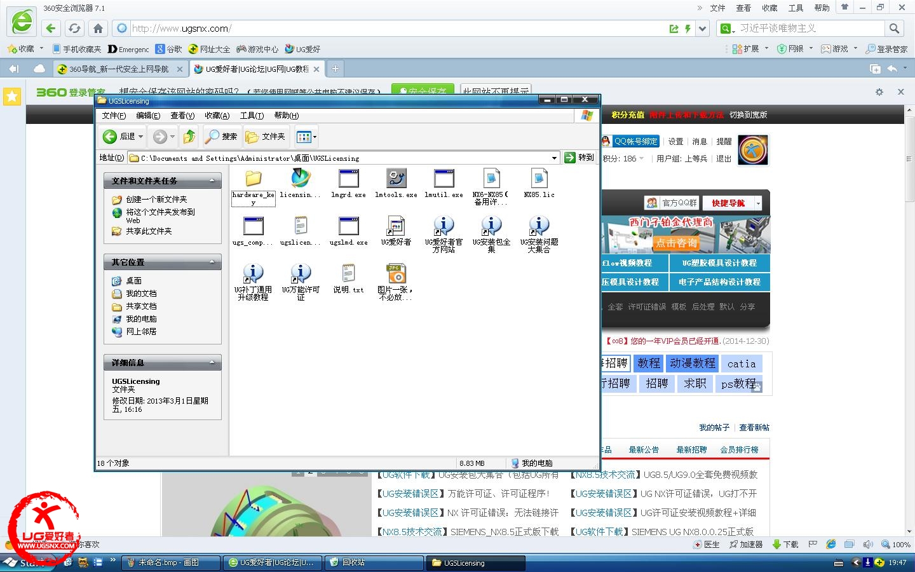Open the Explorer 收藏(A) menu
Viewport: 915px width, 572px height.
217,116
